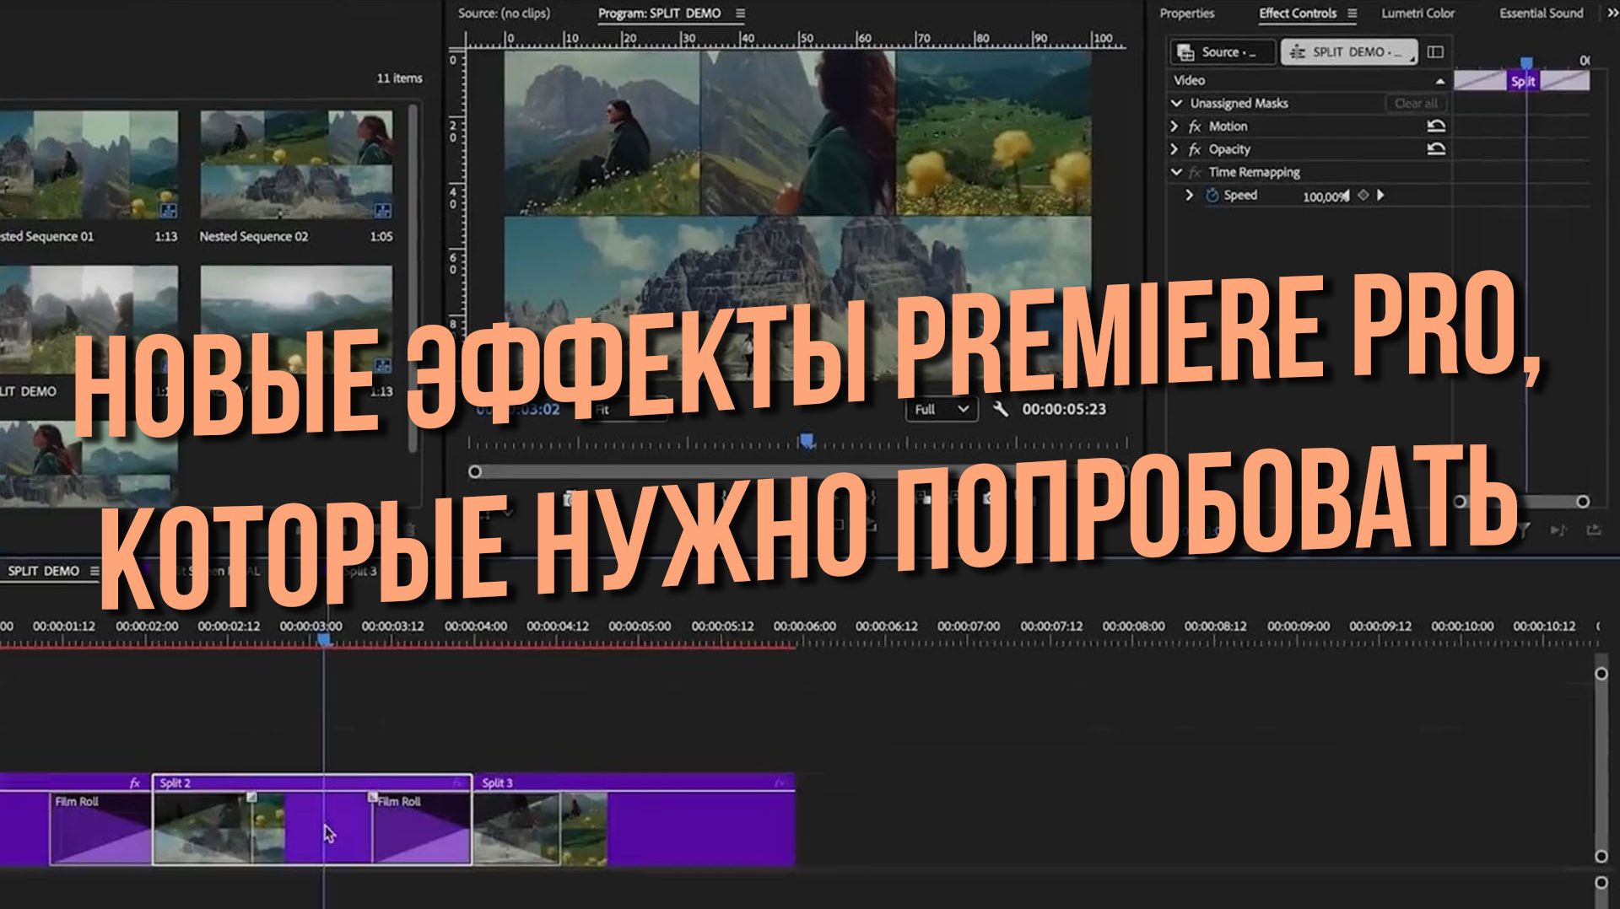The image size is (1620, 909).
Task: Click the SPLIT DEMO sequence button in Effect Controls
Action: coord(1347,52)
